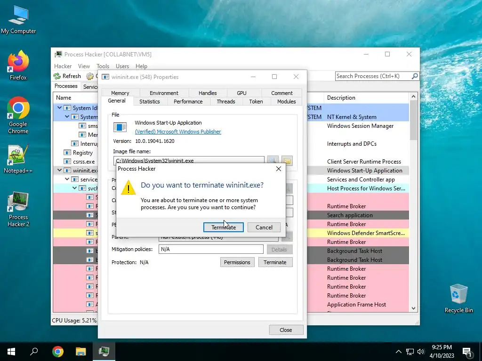This screenshot has width=482, height=361.
Task: Click the Search Processes input field
Action: coord(373,76)
